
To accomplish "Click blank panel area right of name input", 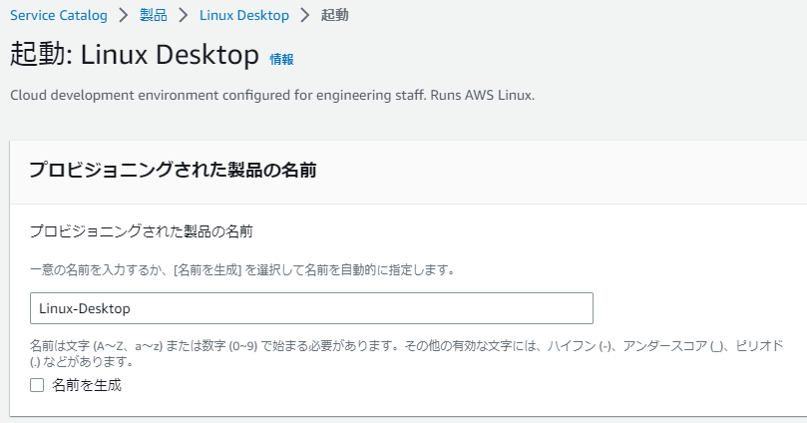I will pos(698,308).
